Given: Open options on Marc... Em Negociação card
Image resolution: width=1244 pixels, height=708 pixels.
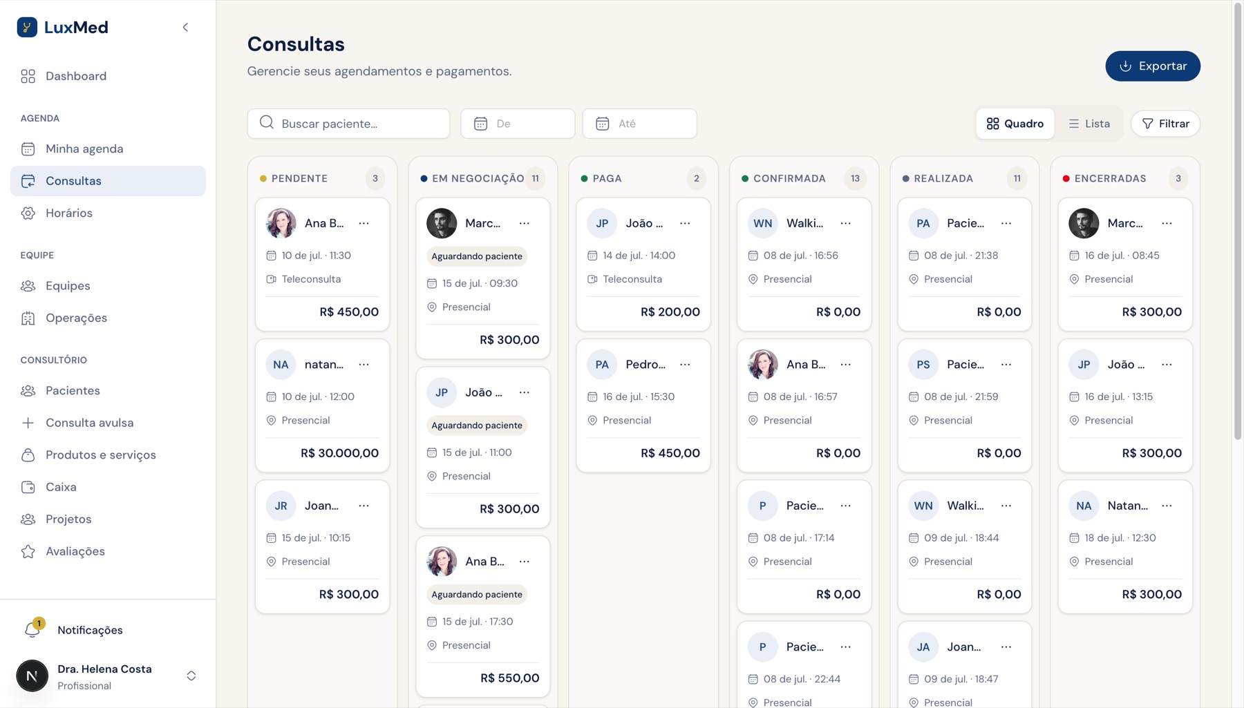Looking at the screenshot, I should click(x=525, y=223).
